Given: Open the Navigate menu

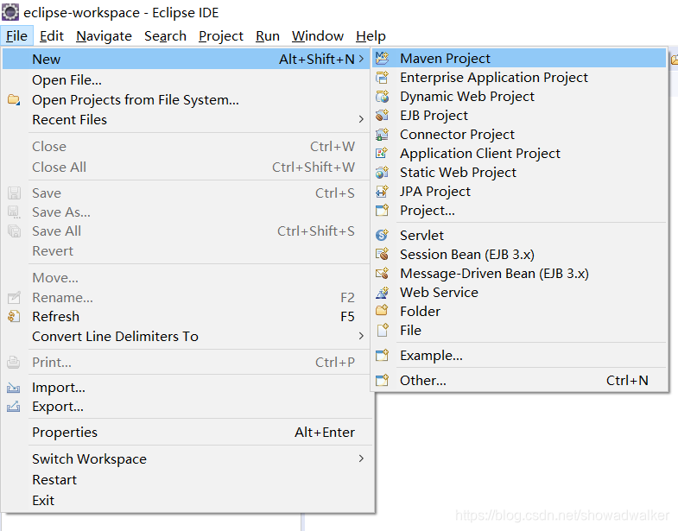Looking at the screenshot, I should 104,36.
